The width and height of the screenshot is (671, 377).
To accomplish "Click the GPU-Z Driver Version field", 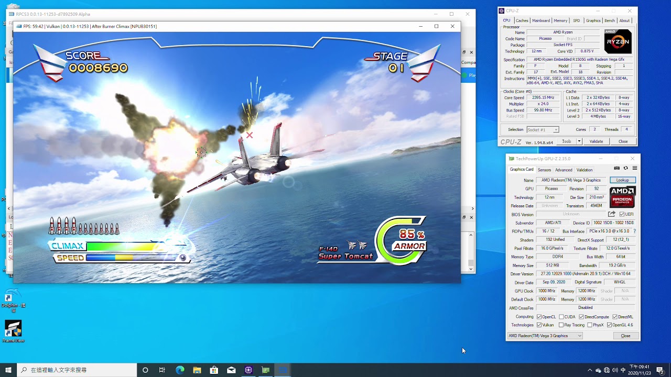I will click(585, 274).
